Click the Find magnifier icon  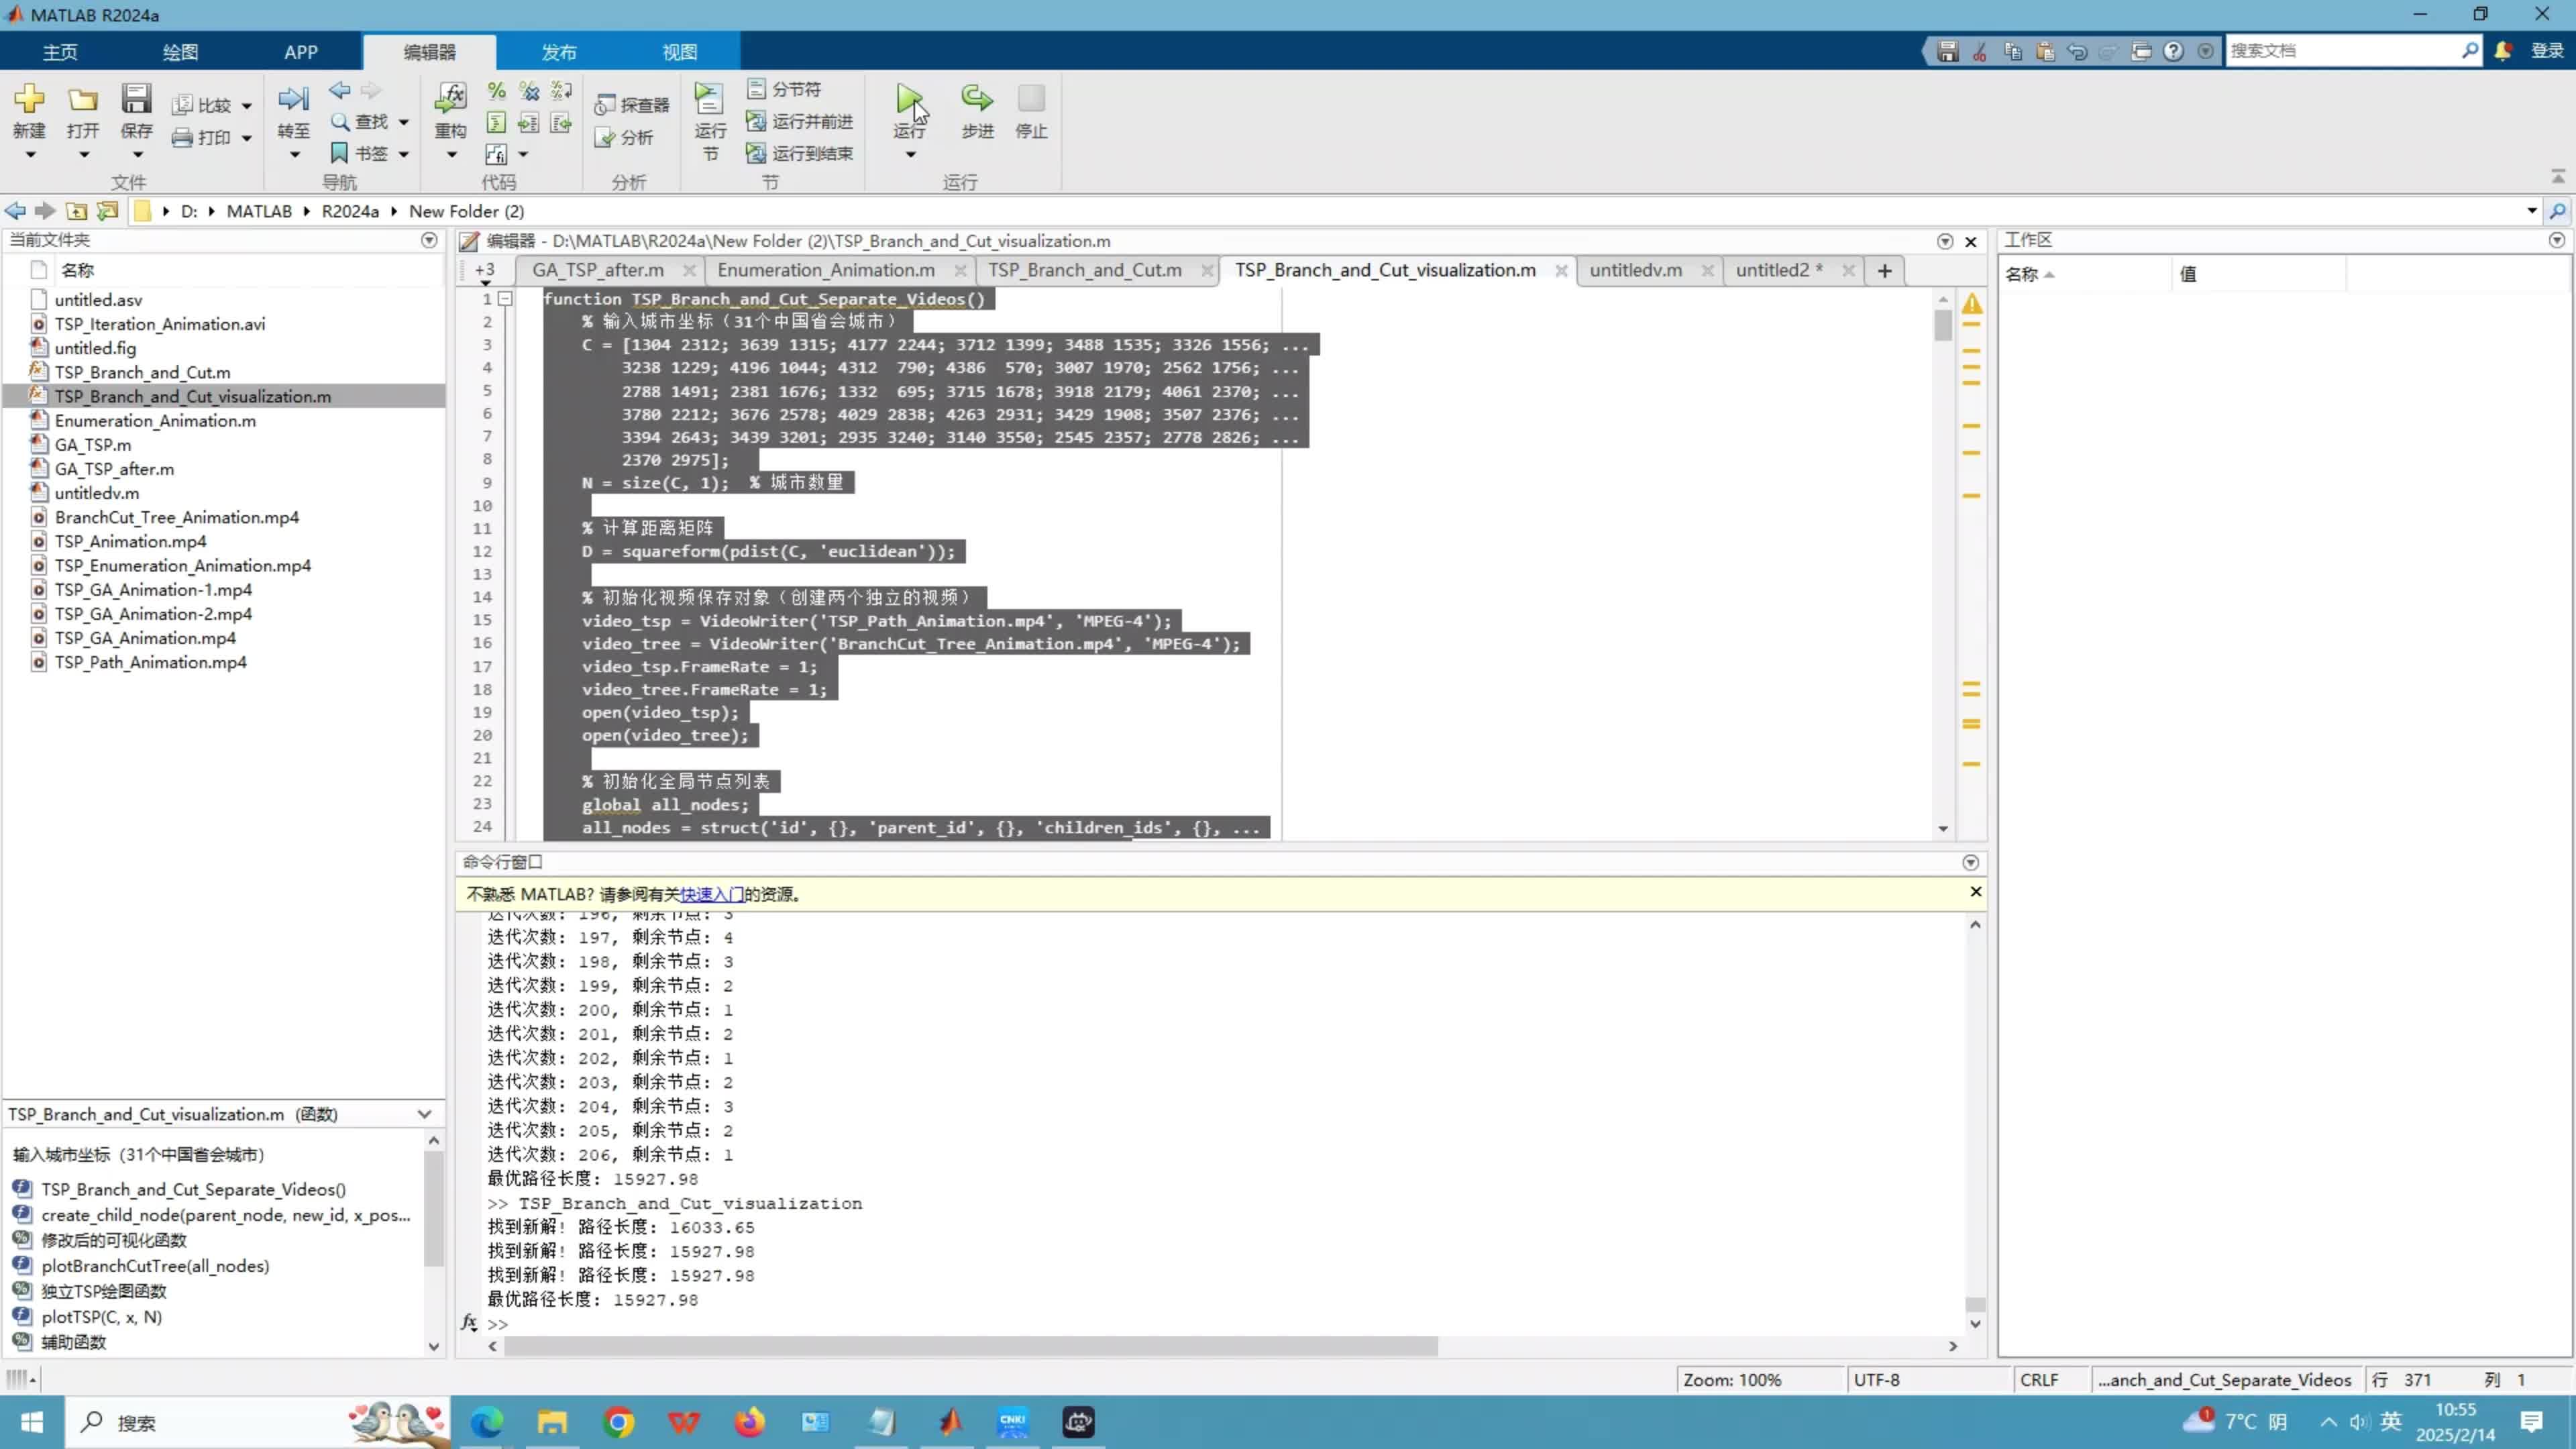click(340, 122)
